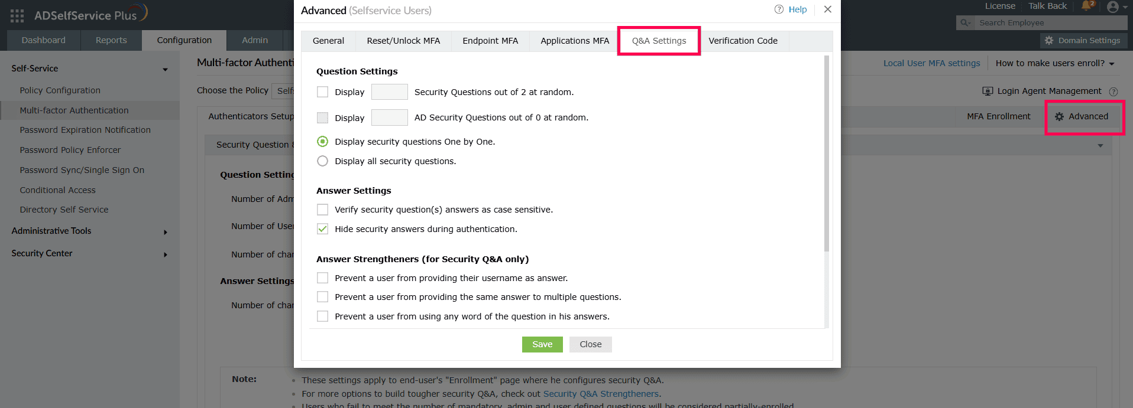Open the user account avatar icon
Image resolution: width=1133 pixels, height=408 pixels.
tap(1113, 7)
